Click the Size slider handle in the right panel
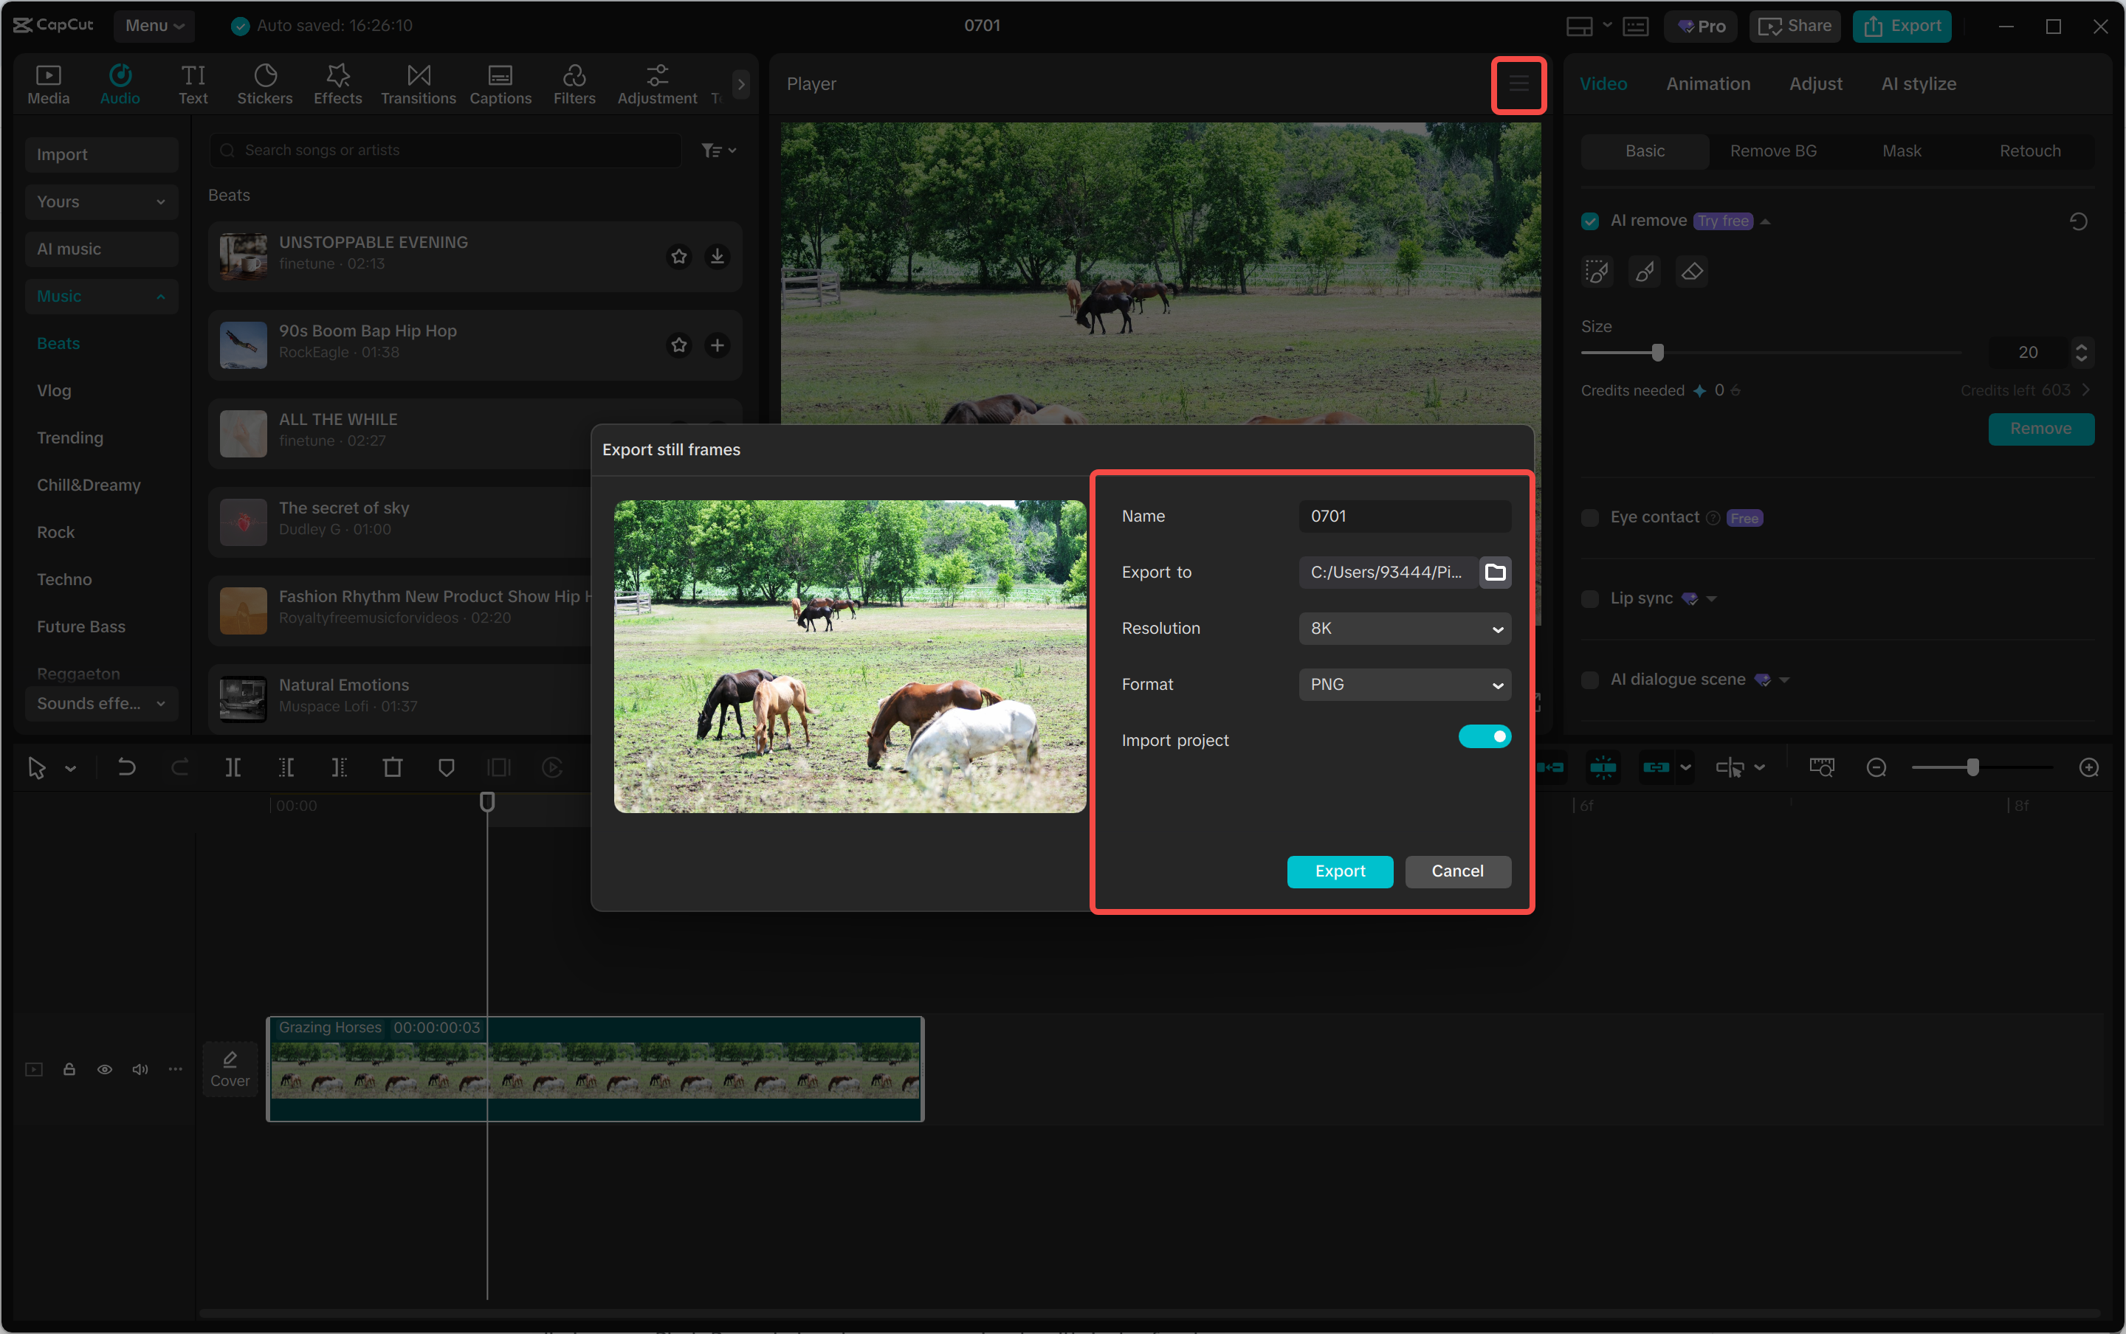This screenshot has height=1334, width=2126. click(1657, 352)
